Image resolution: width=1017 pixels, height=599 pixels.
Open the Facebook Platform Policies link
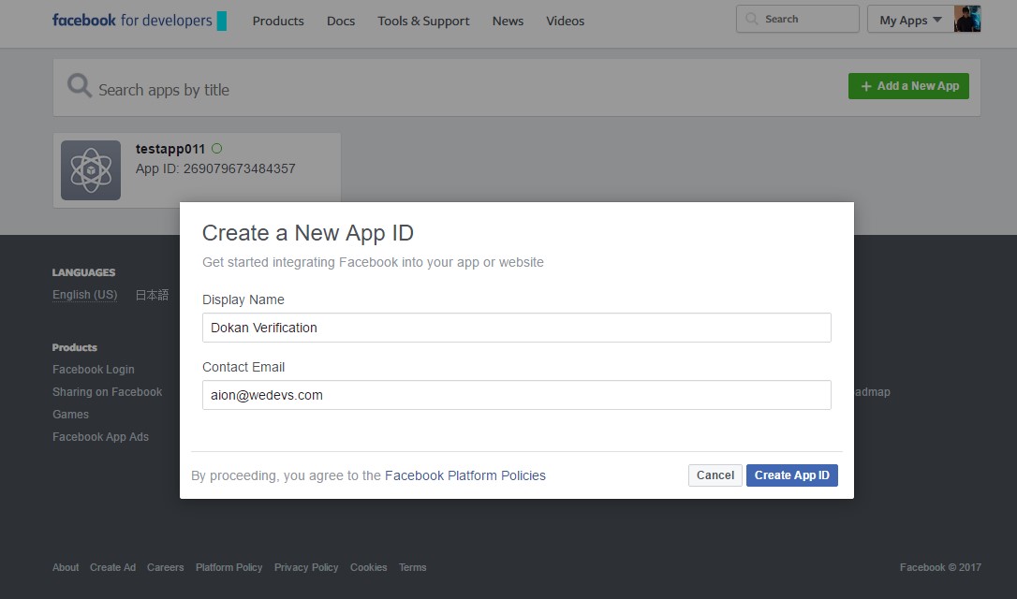point(465,475)
